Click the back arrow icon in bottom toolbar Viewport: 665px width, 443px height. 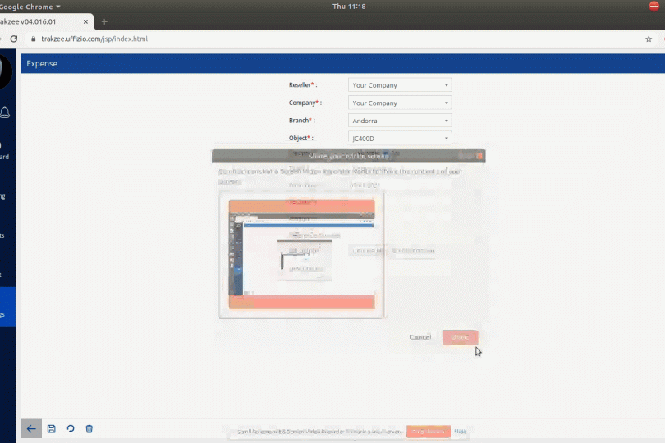point(30,428)
